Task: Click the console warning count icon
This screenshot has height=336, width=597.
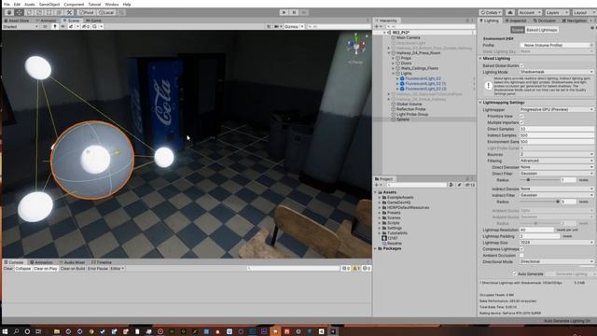Action: coord(355,269)
